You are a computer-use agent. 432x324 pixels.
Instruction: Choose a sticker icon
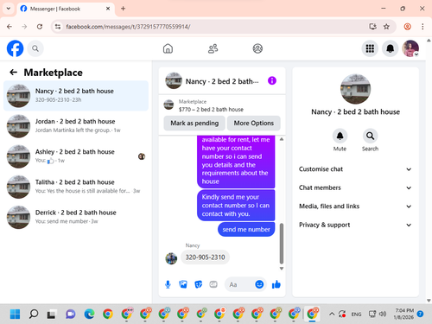[x=199, y=284]
